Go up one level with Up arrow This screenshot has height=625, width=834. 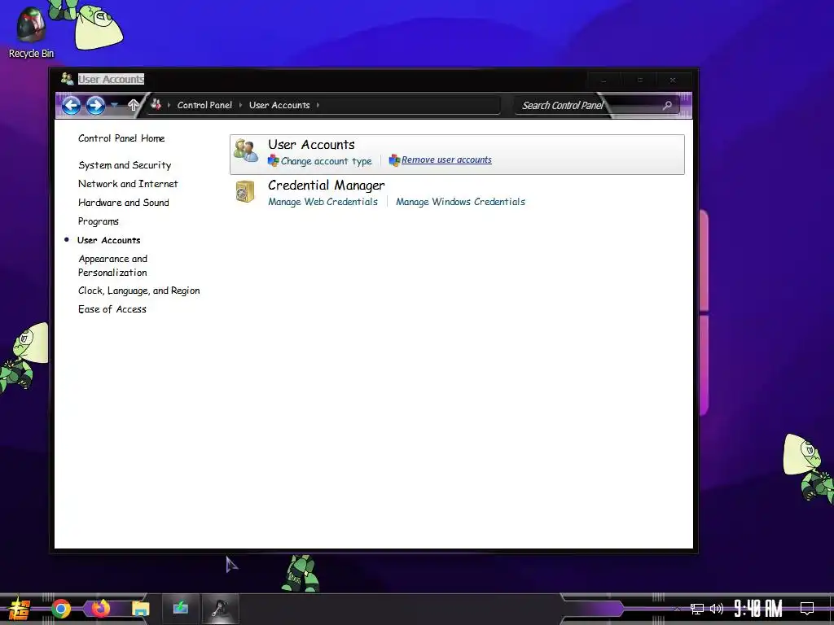(x=133, y=105)
